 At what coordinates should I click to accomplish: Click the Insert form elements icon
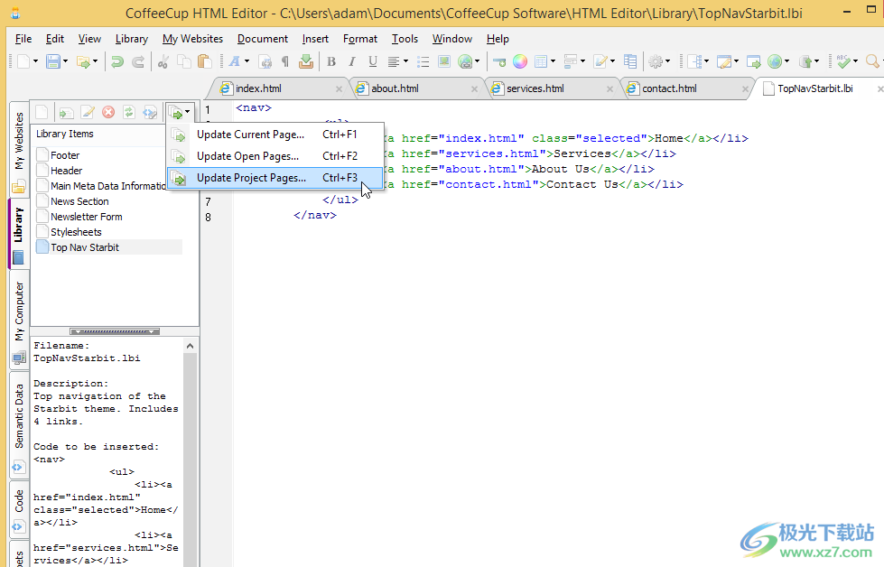571,61
